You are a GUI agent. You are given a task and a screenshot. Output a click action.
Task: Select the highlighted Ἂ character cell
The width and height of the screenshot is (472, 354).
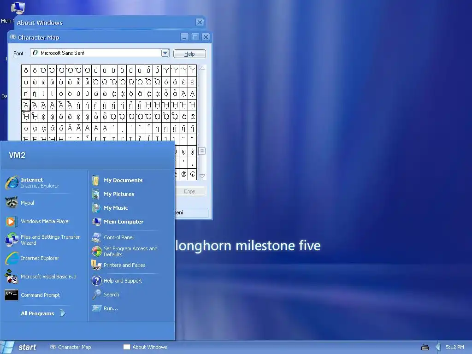(x=26, y=106)
